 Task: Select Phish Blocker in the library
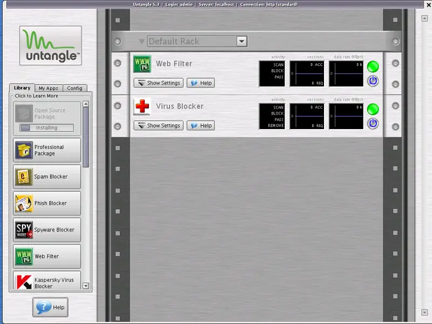[x=47, y=204]
